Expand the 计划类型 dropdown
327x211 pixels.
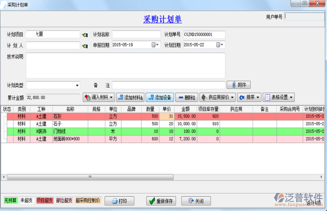(77, 85)
